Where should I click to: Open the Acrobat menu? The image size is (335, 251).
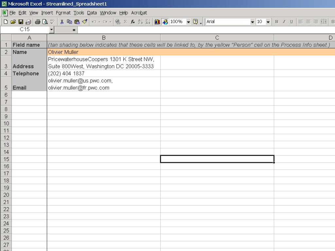click(x=139, y=13)
